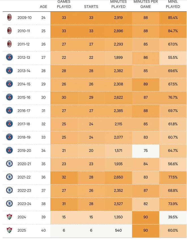Sort by the Games Played column header

coord(64,4)
